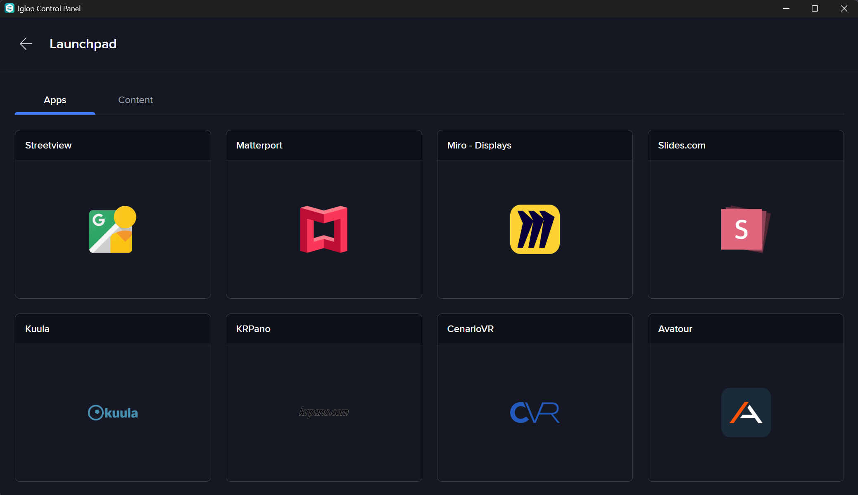This screenshot has height=495, width=858.
Task: Click the CenarioVR card header
Action: [471, 329]
